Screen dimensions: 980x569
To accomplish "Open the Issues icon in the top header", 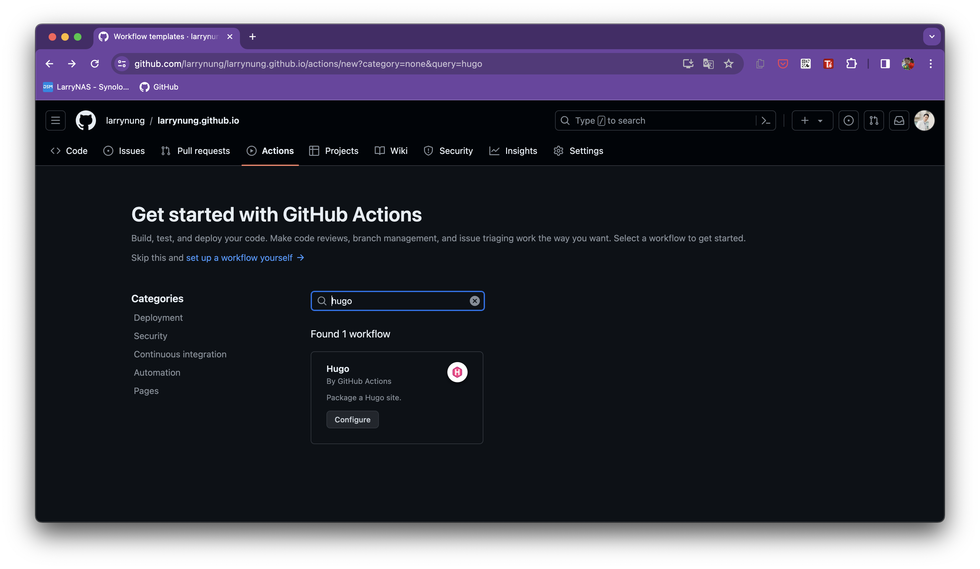I will pyautogui.click(x=848, y=121).
